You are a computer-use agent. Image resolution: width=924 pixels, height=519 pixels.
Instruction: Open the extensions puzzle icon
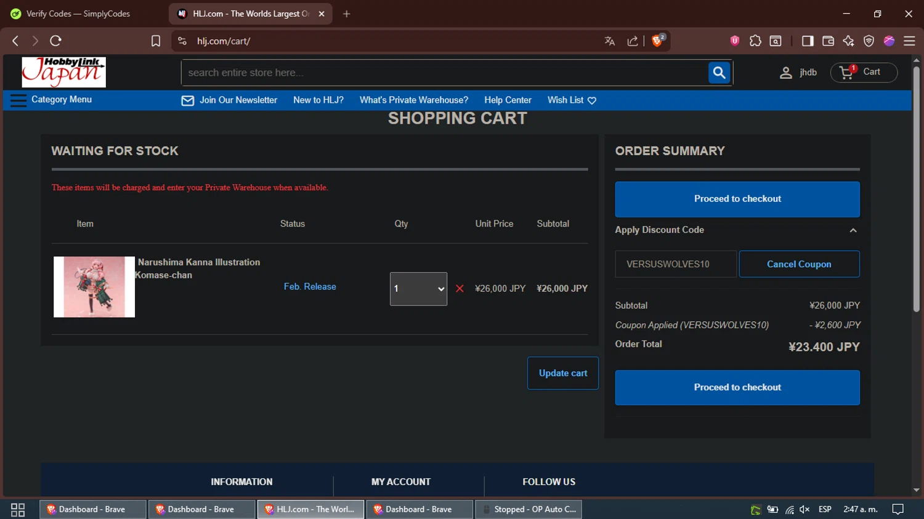pyautogui.click(x=755, y=41)
